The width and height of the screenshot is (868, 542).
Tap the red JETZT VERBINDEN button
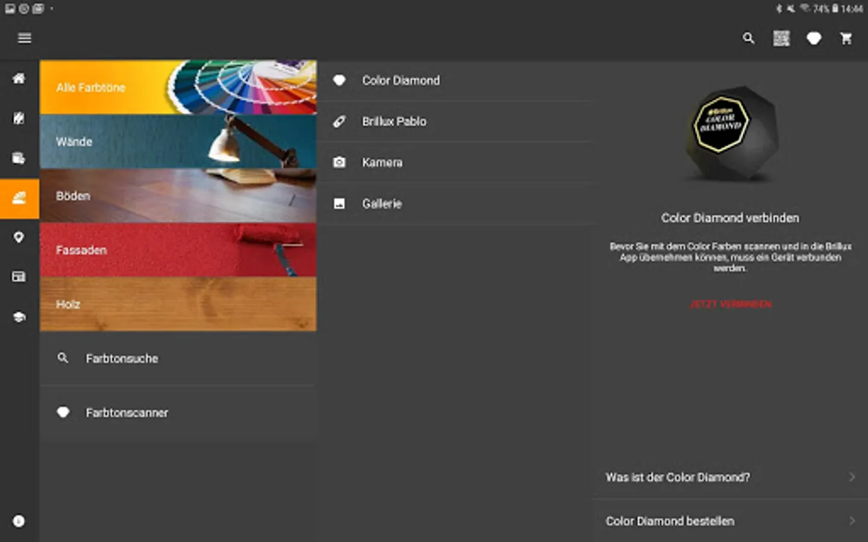pyautogui.click(x=731, y=304)
